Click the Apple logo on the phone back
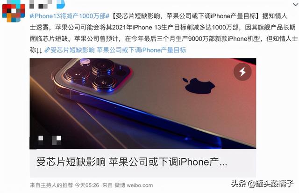Image resolution: width=299 pixels, height=193 pixels. click(199, 86)
